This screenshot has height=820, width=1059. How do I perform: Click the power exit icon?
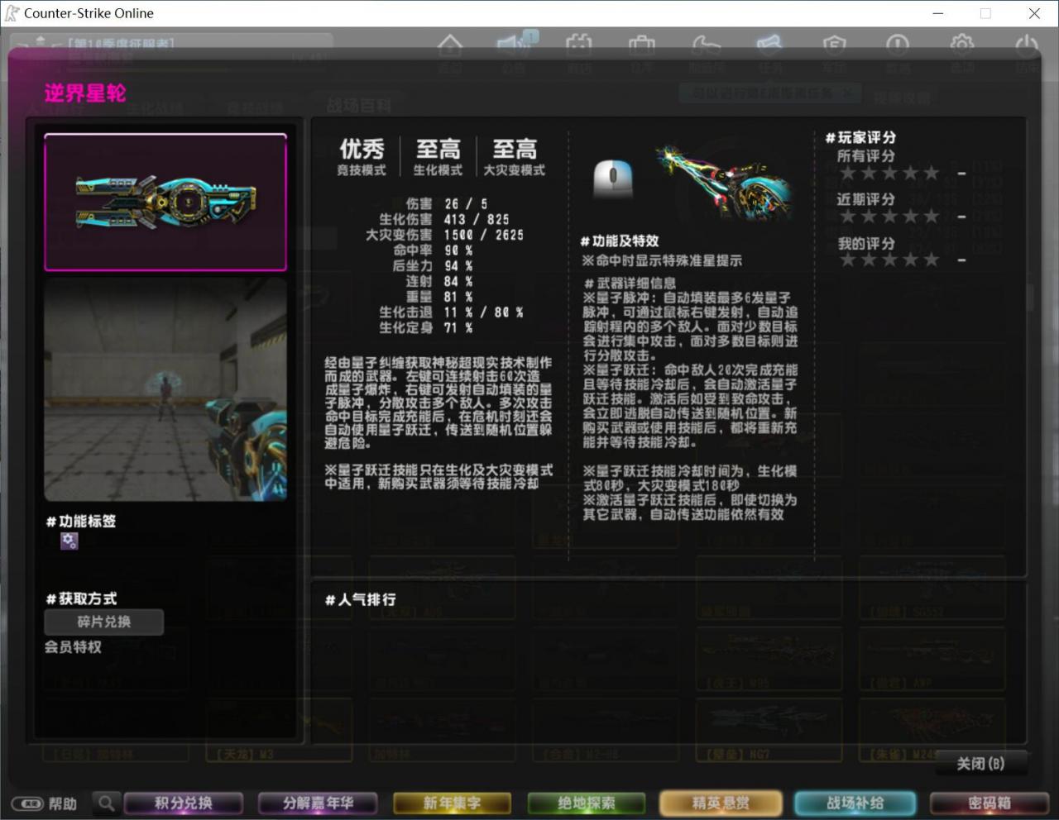coord(1026,45)
